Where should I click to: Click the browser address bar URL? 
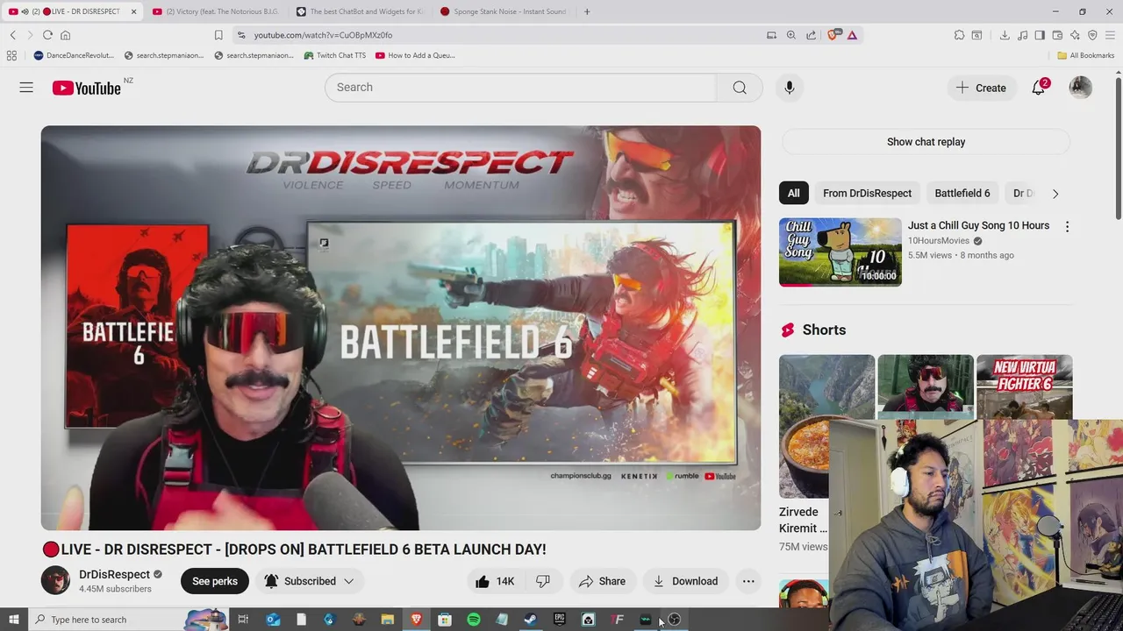pos(323,35)
